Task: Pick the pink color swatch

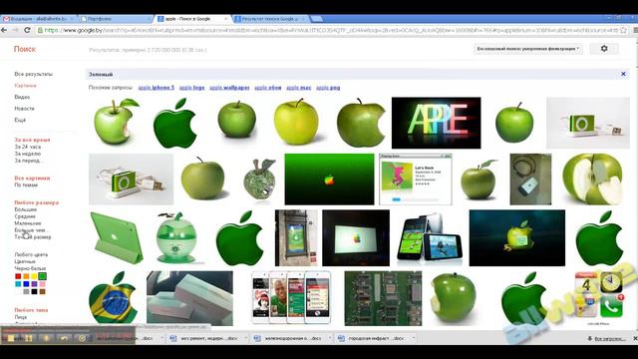Action: 42,283
